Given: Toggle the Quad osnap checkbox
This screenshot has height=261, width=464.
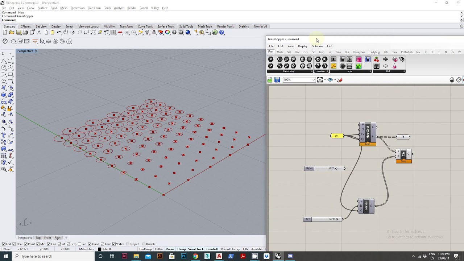Looking at the screenshot, I should point(90,244).
